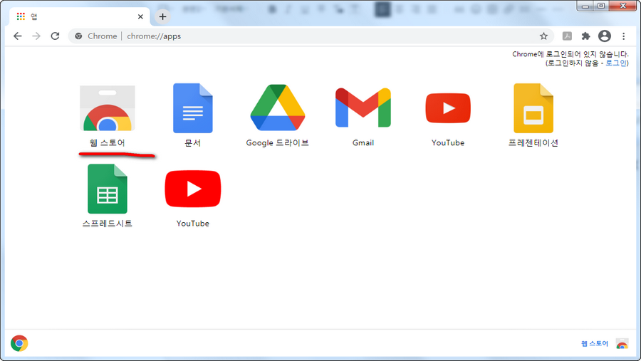Open the profile avatar menu
641x361 pixels.
point(605,36)
